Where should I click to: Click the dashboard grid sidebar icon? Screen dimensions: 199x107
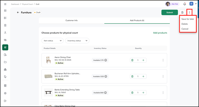5,11
